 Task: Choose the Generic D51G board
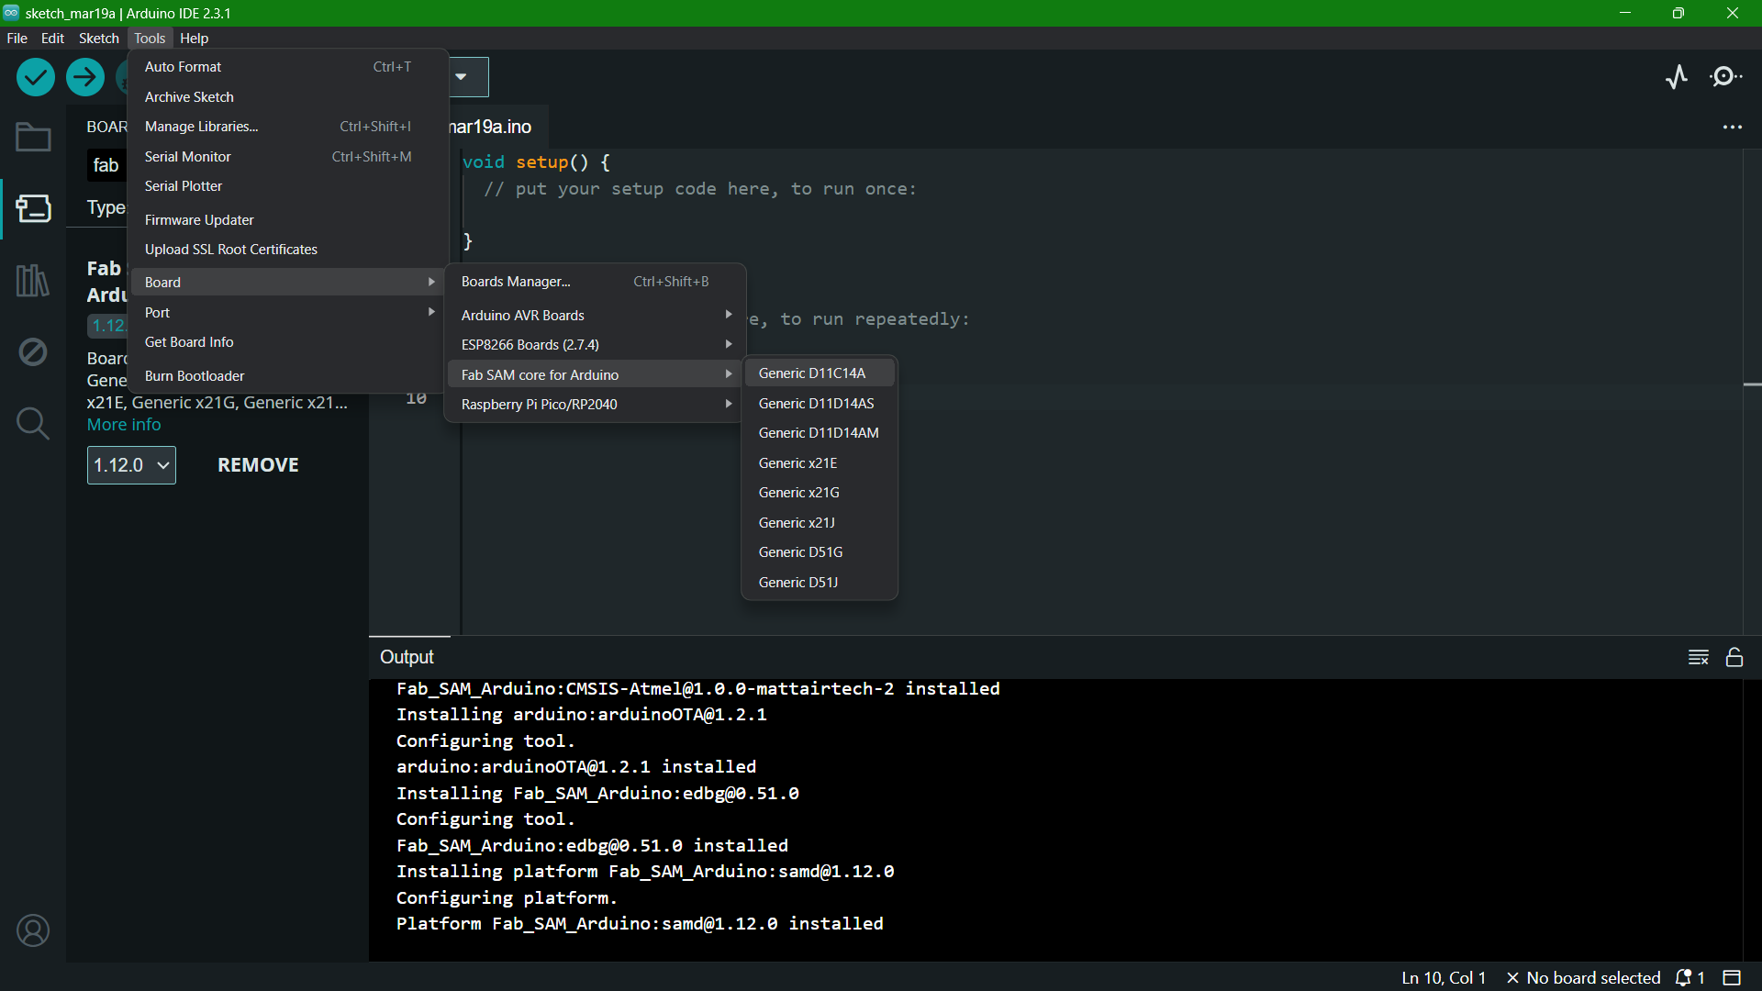tap(820, 552)
